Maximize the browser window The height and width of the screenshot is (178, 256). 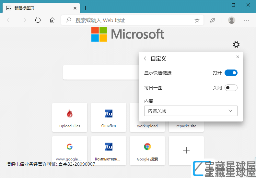233,5
